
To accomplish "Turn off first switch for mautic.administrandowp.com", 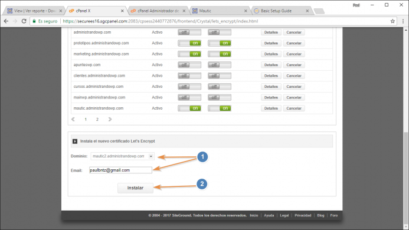I will (x=189, y=109).
